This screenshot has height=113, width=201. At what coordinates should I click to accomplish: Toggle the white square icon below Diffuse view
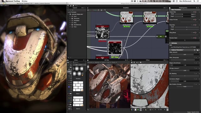tap(135, 110)
